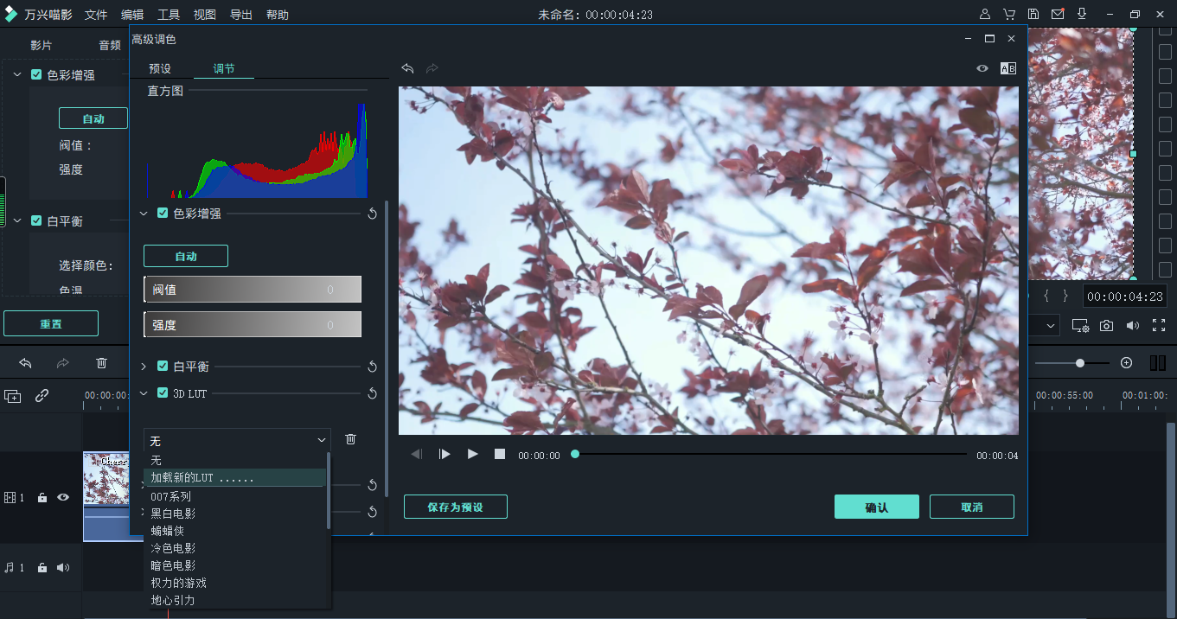1177x619 pixels.
Task: Click the 保存为预设 button
Action: 455,507
